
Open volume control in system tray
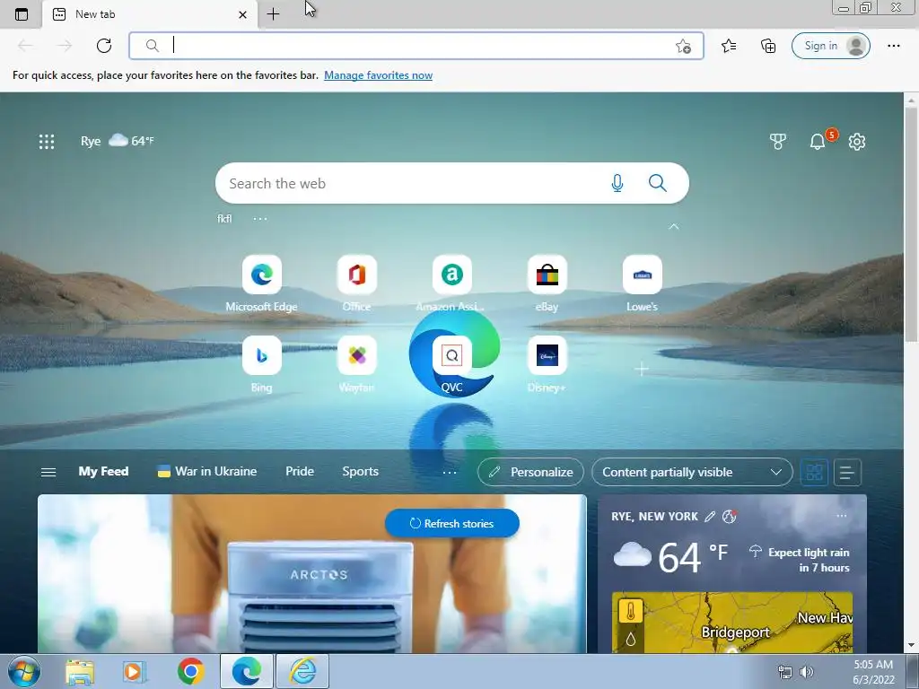pos(807,672)
